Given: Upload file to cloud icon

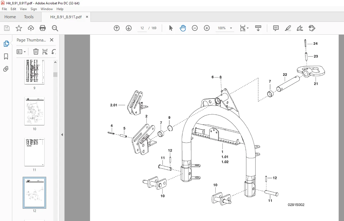Looking at the screenshot, I should click(x=31, y=28).
